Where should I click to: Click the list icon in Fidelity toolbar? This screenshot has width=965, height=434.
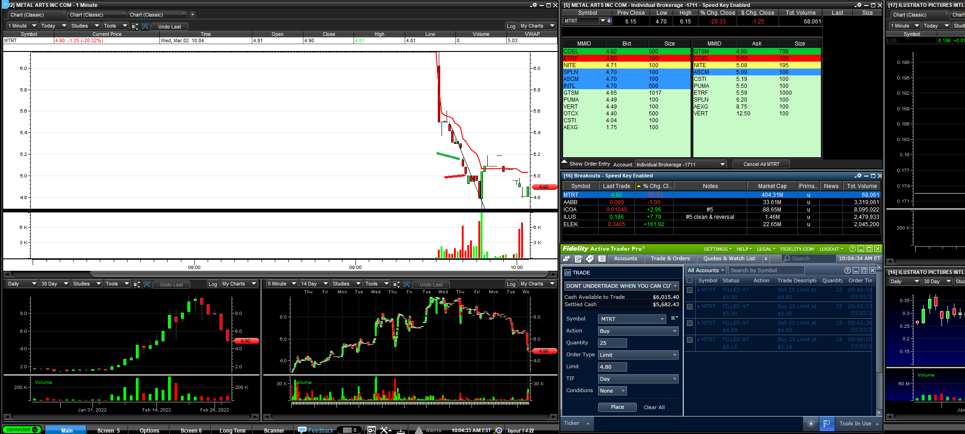pyautogui.click(x=602, y=259)
